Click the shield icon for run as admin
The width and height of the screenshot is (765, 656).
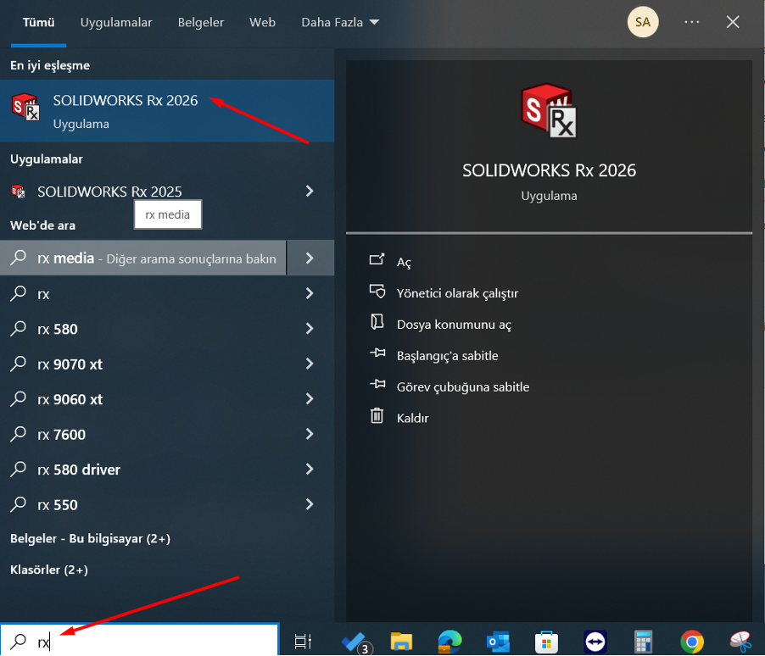(377, 292)
